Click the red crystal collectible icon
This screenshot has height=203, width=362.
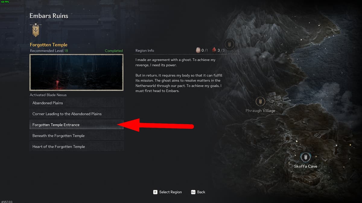[214, 50]
